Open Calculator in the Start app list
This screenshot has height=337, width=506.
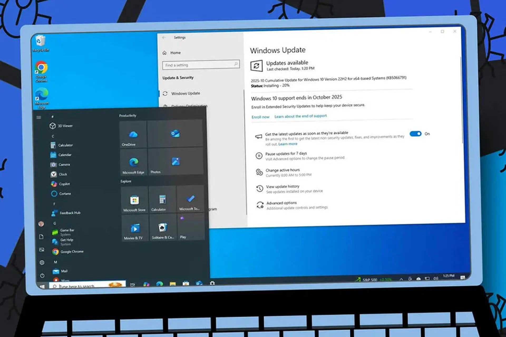click(x=61, y=145)
